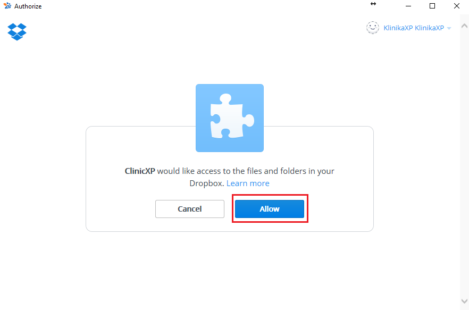Image resolution: width=469 pixels, height=310 pixels.
Task: Click the scrollbar up arrow
Action: pos(464,26)
